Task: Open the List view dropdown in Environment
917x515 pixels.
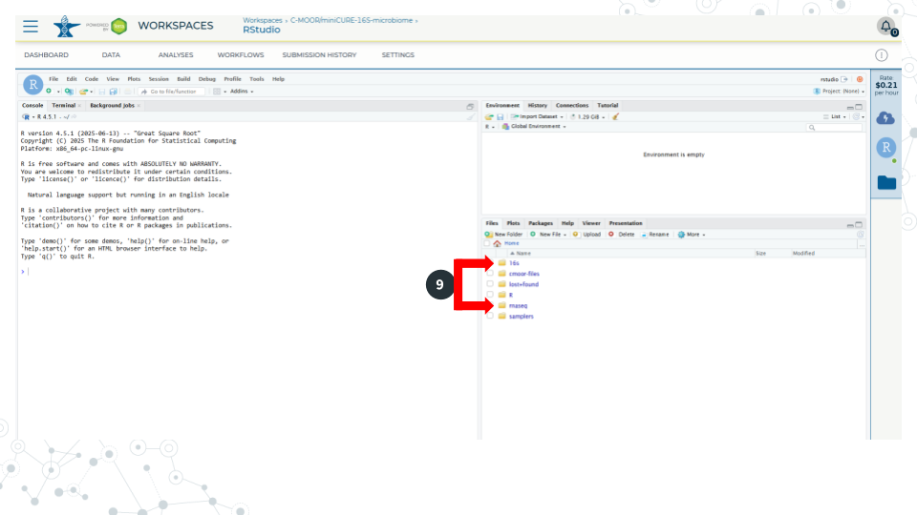Action: (835, 116)
